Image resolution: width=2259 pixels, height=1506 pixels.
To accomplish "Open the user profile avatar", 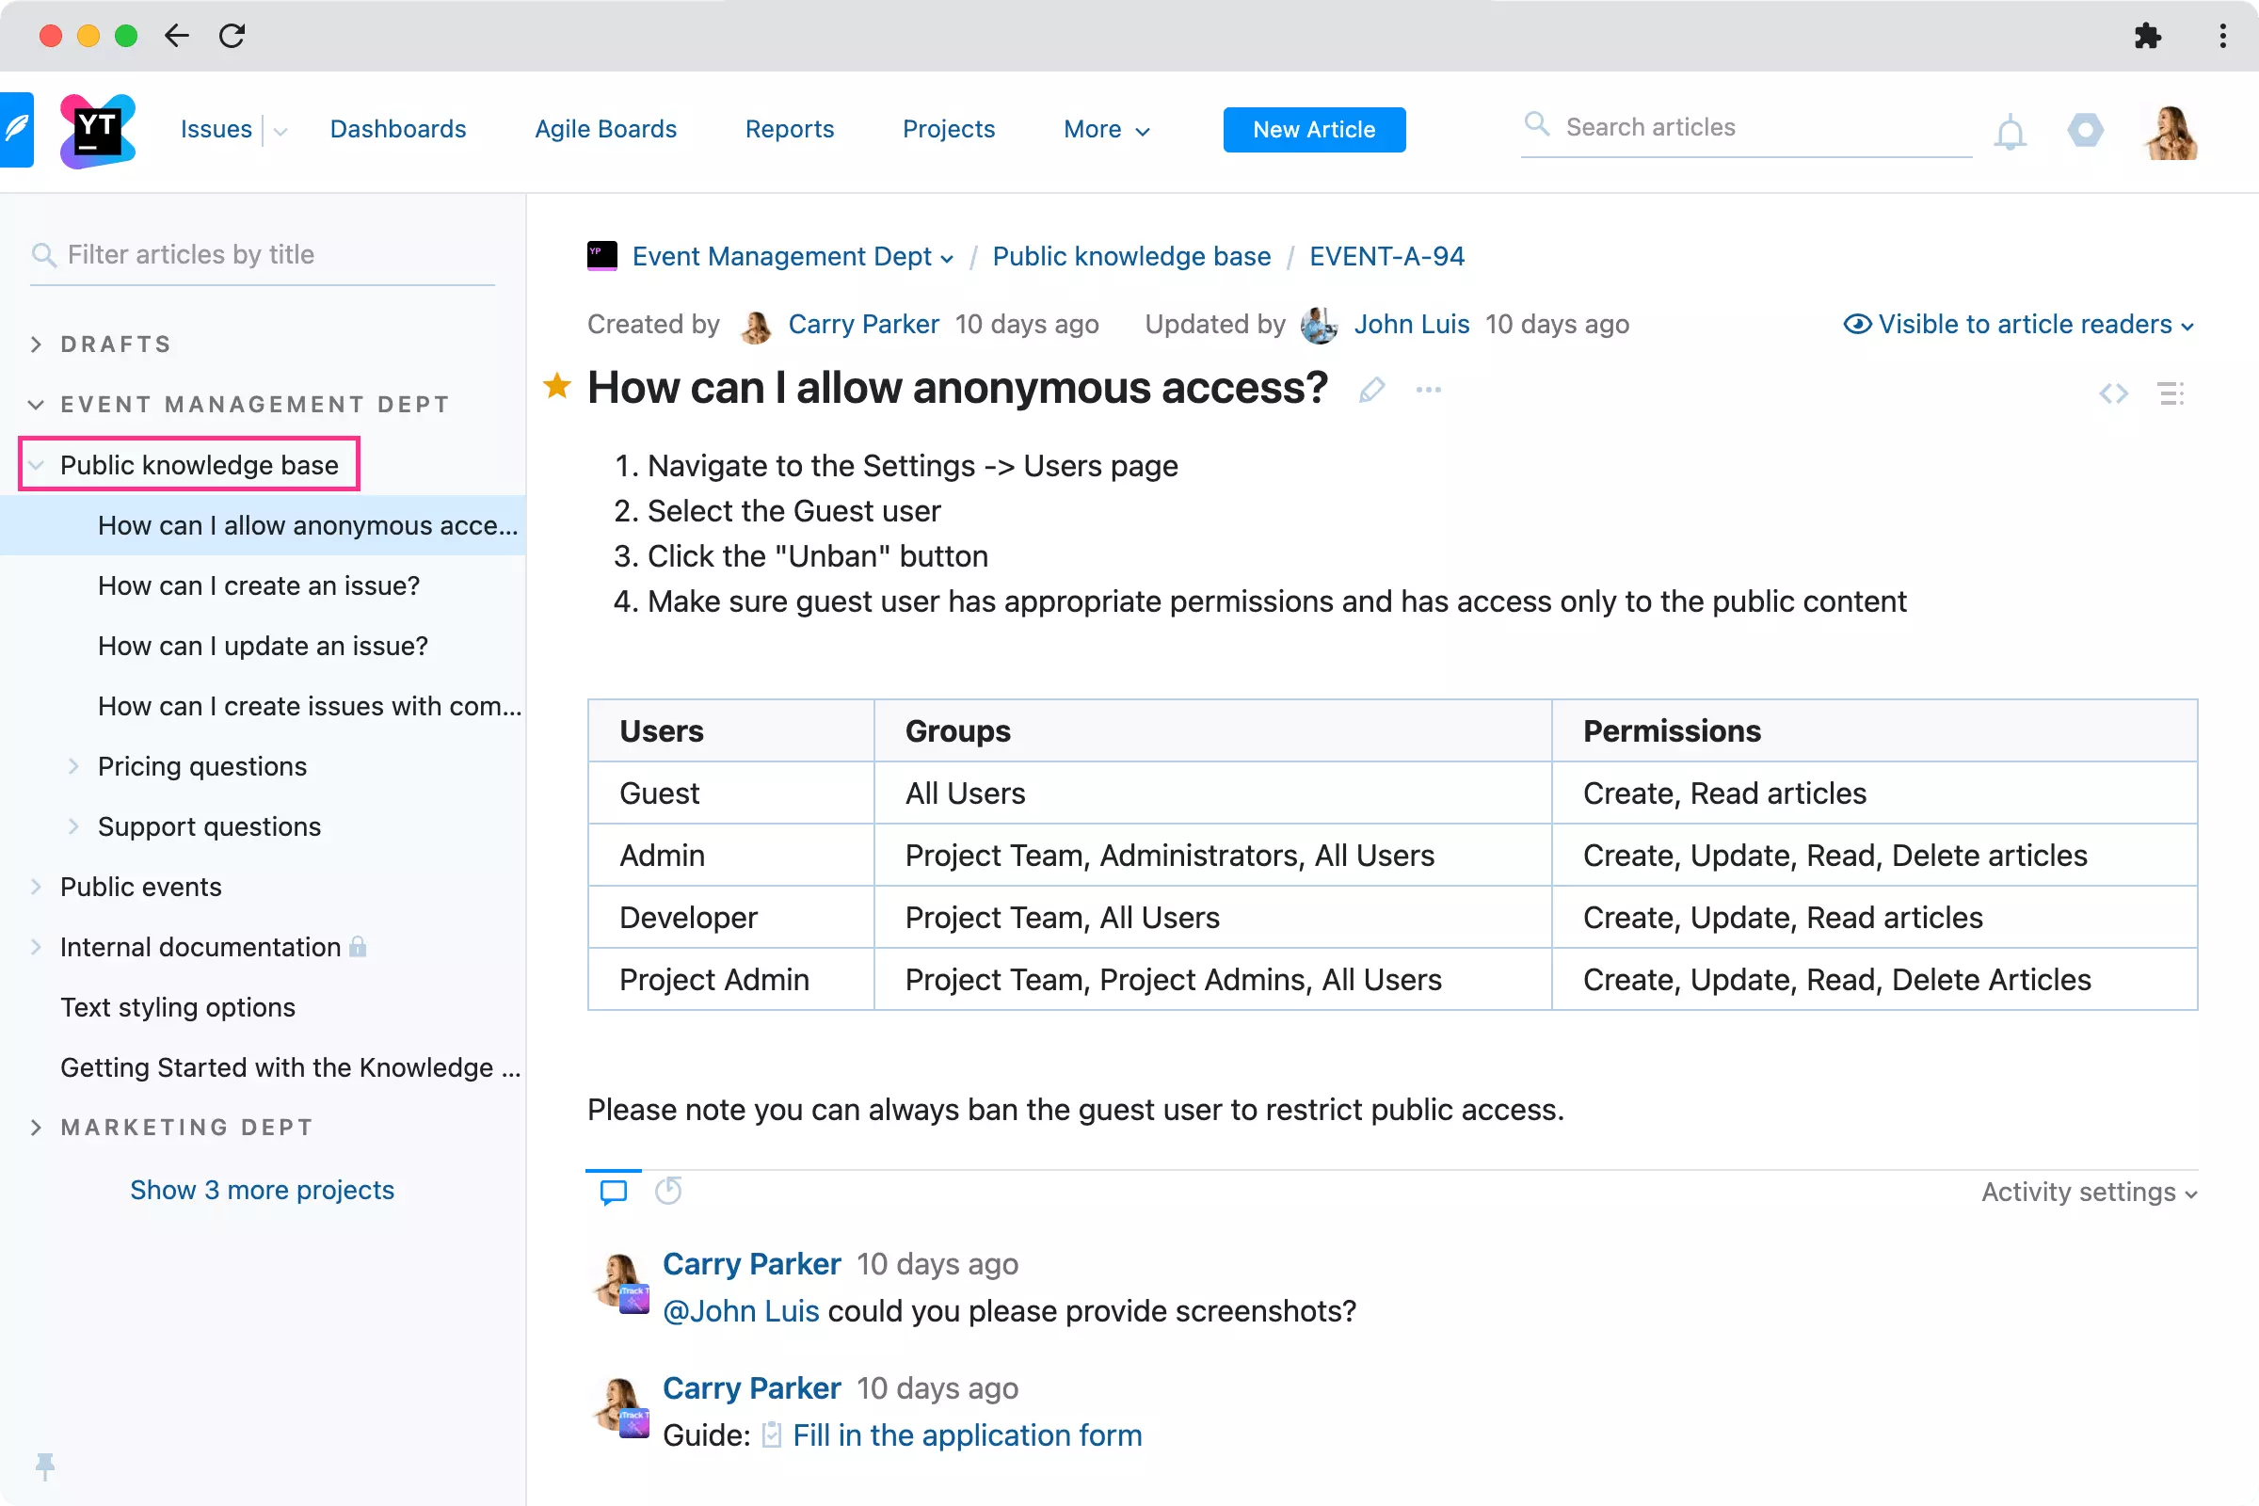I will pos(2171,131).
